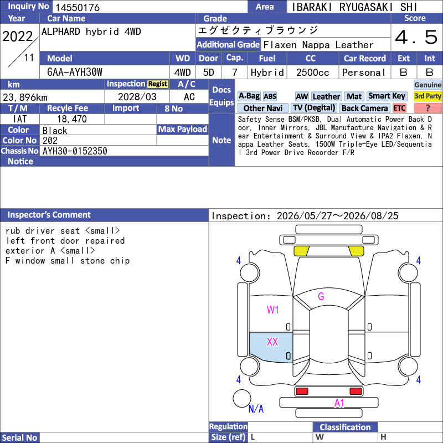The width and height of the screenshot is (443, 443).
Task: Click the Notice header bar
Action: [x=105, y=161]
